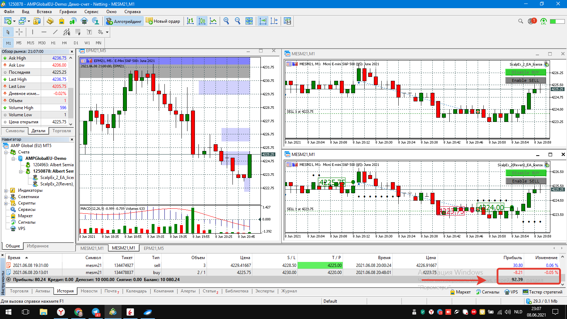Switch chart to line chart mode
The height and width of the screenshot is (319, 567).
tap(213, 21)
